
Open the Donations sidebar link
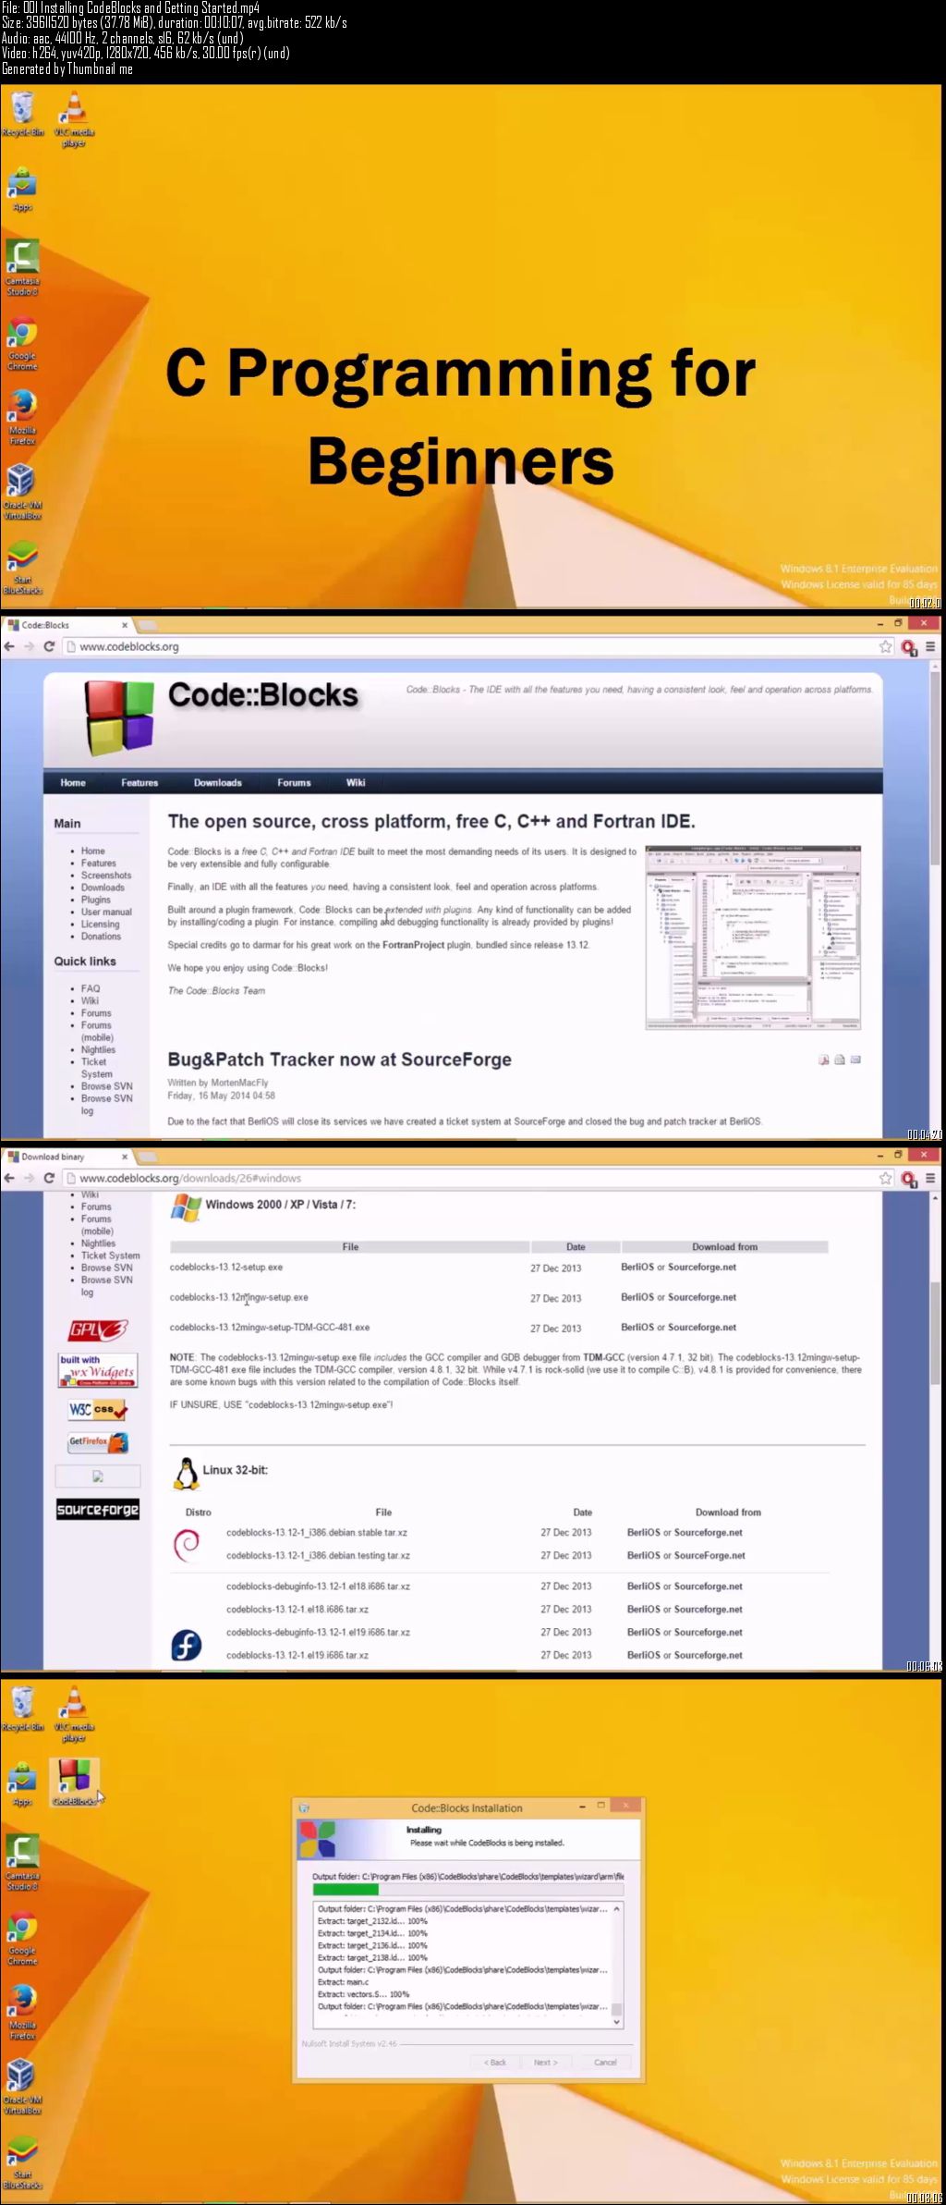tap(101, 937)
